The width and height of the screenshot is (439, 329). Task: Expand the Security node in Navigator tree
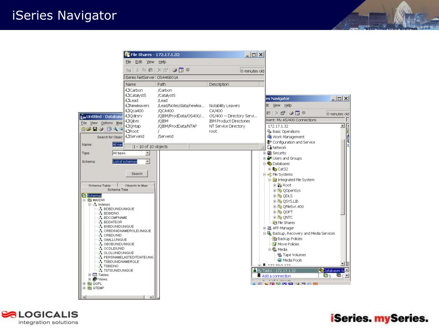(264, 153)
